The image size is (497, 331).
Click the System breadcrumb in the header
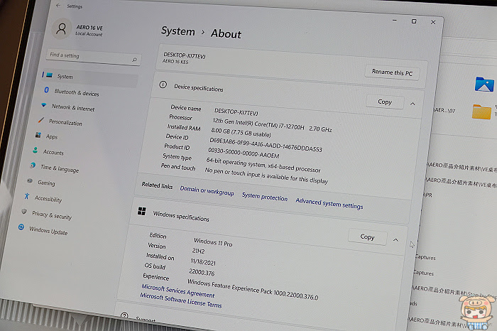178,31
